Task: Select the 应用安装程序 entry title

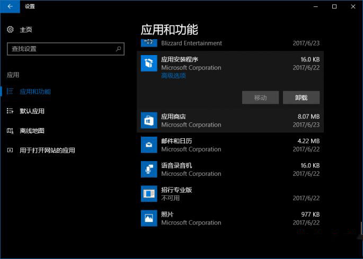Action: pos(180,59)
